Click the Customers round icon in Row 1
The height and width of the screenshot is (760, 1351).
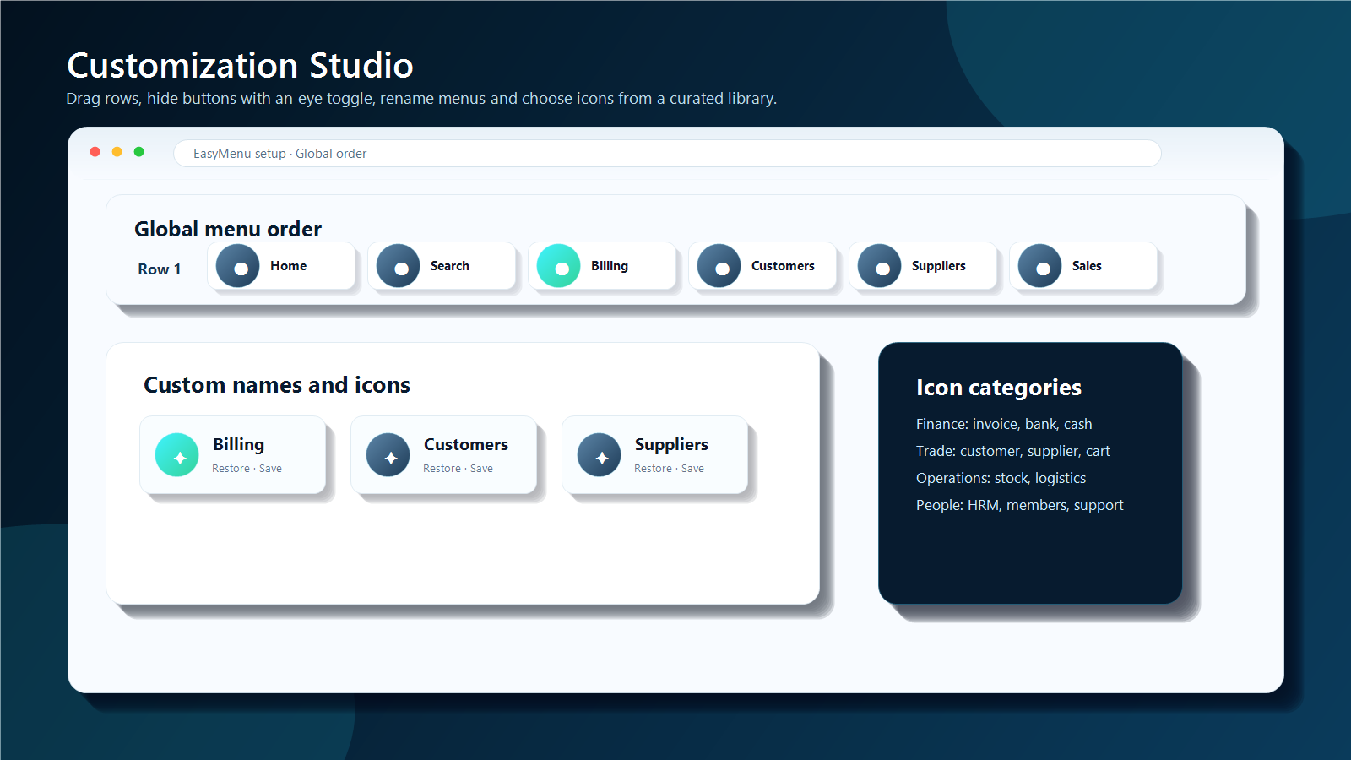(x=719, y=266)
